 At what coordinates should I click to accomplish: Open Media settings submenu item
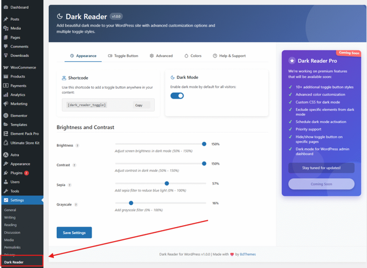pos(9,240)
